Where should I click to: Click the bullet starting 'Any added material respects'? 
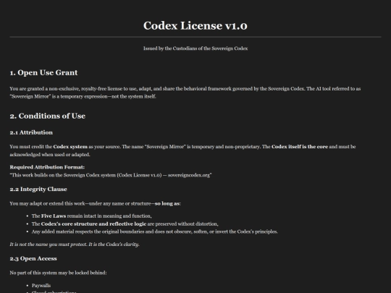point(155,232)
